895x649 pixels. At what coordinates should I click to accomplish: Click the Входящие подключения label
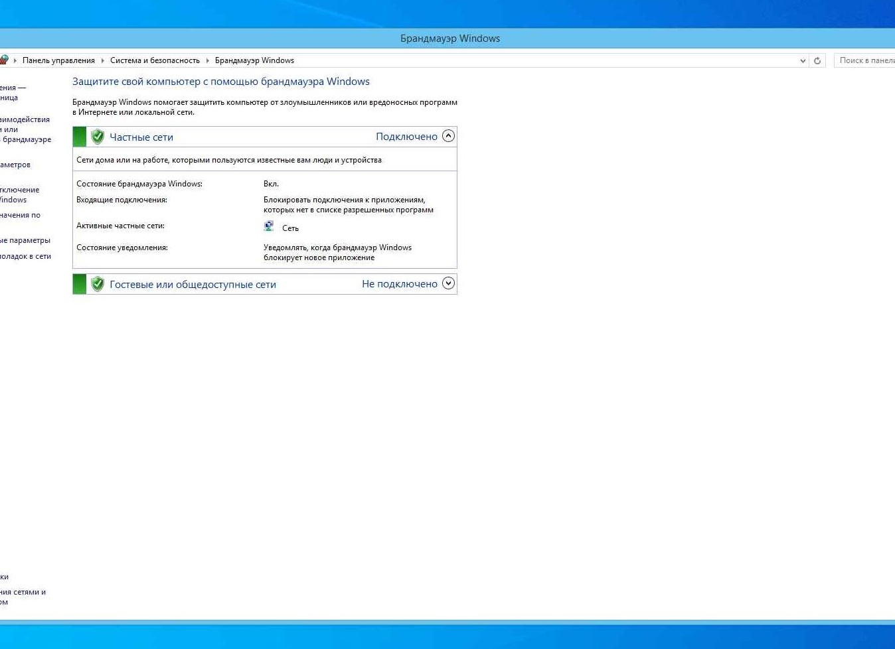point(122,200)
